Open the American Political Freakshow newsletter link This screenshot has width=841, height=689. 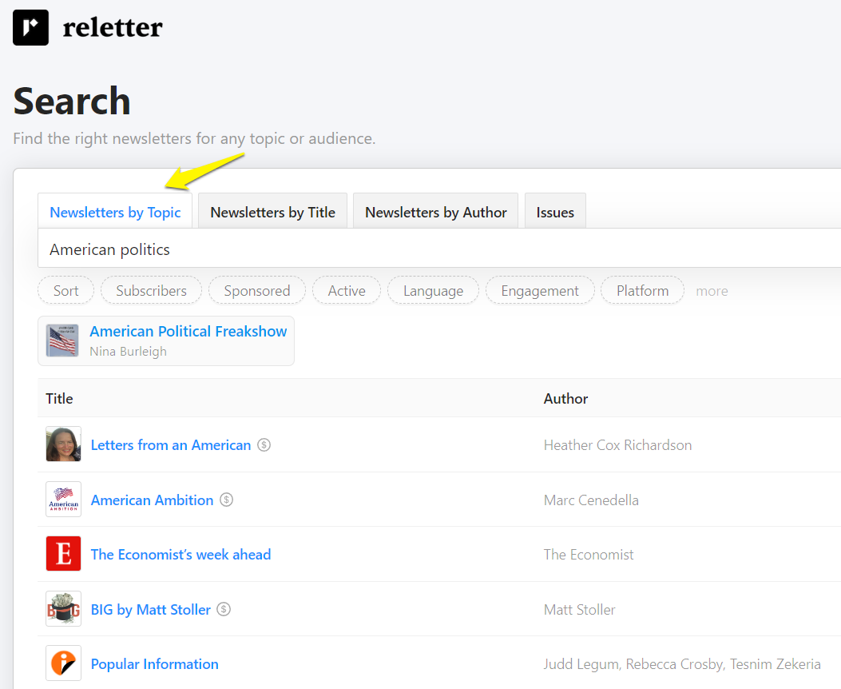(x=188, y=331)
